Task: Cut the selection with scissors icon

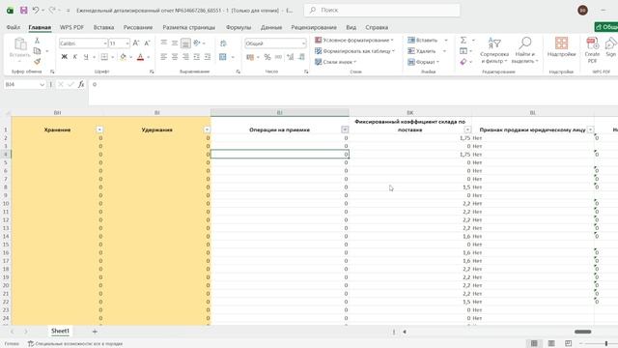Action: click(x=37, y=41)
